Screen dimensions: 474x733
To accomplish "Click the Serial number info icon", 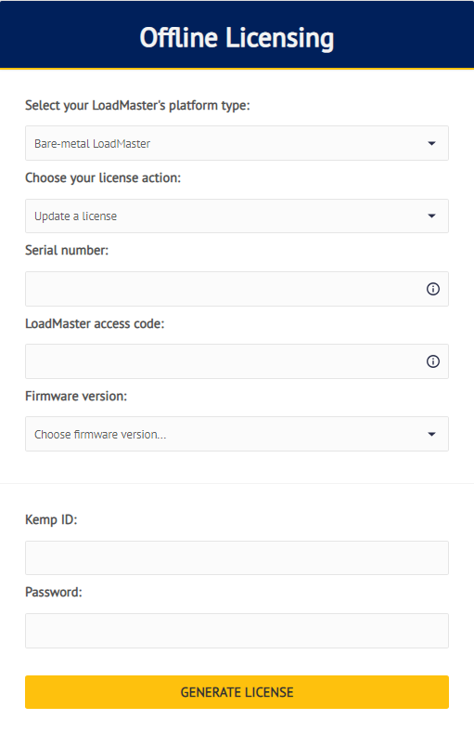I will pyautogui.click(x=433, y=289).
